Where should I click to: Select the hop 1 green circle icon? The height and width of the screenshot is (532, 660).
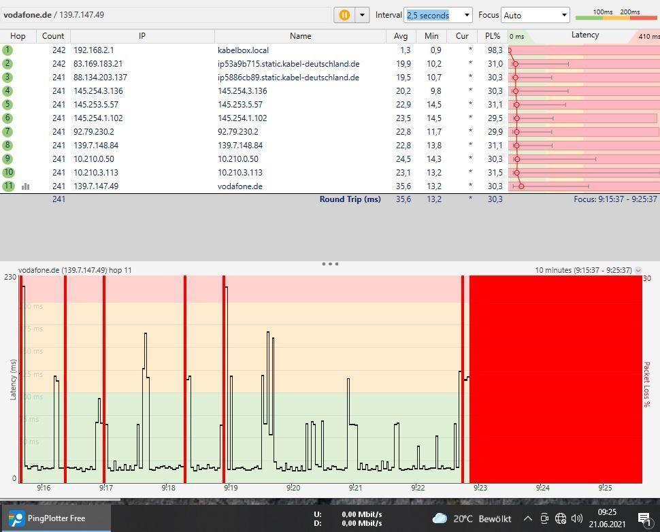7,50
